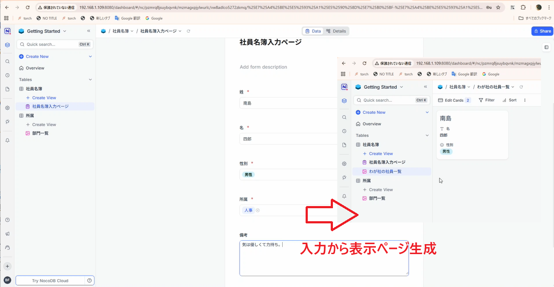Click the Try NocoDB Cloud button
The height and width of the screenshot is (287, 554).
pos(50,281)
